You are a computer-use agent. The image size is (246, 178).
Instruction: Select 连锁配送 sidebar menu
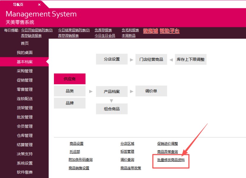[x=25, y=99]
